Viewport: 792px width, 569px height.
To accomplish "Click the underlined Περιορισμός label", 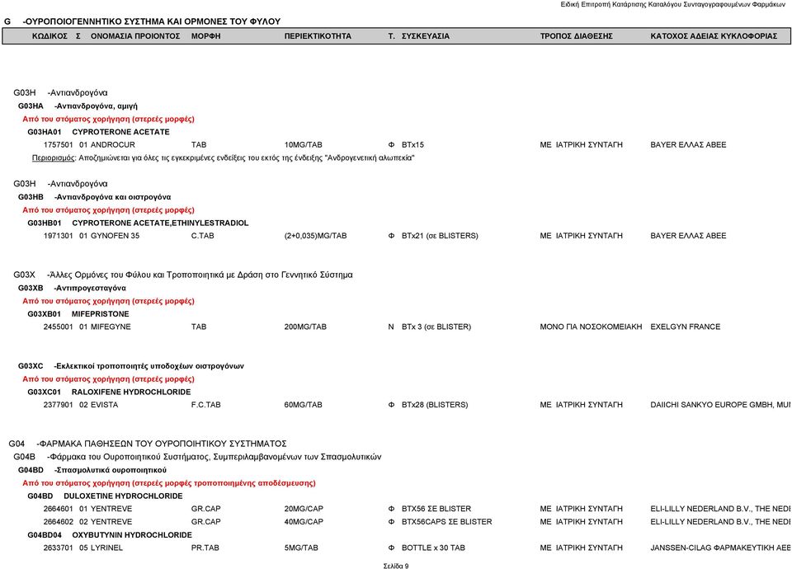I will point(54,158).
